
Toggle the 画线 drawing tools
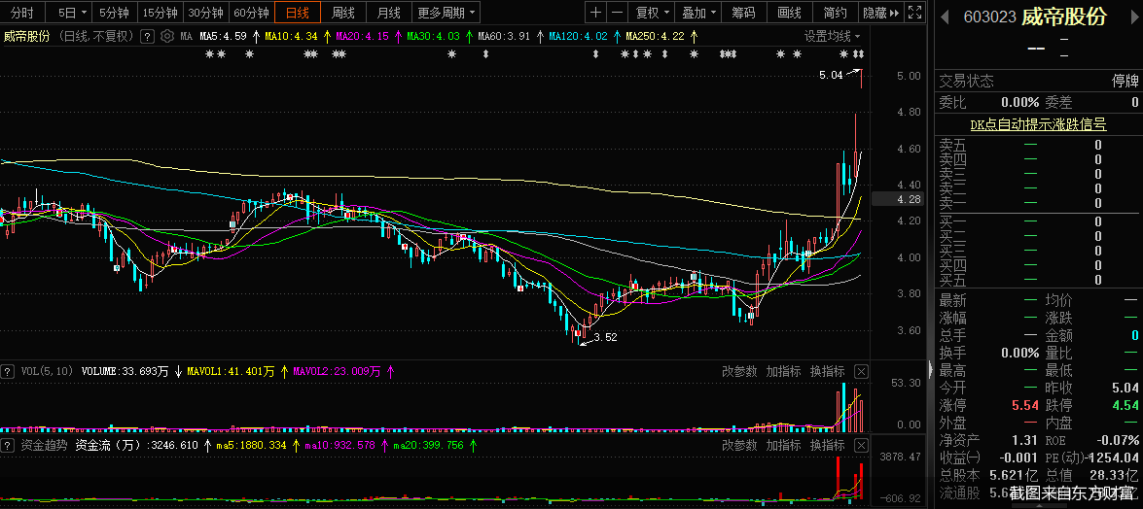coord(790,13)
